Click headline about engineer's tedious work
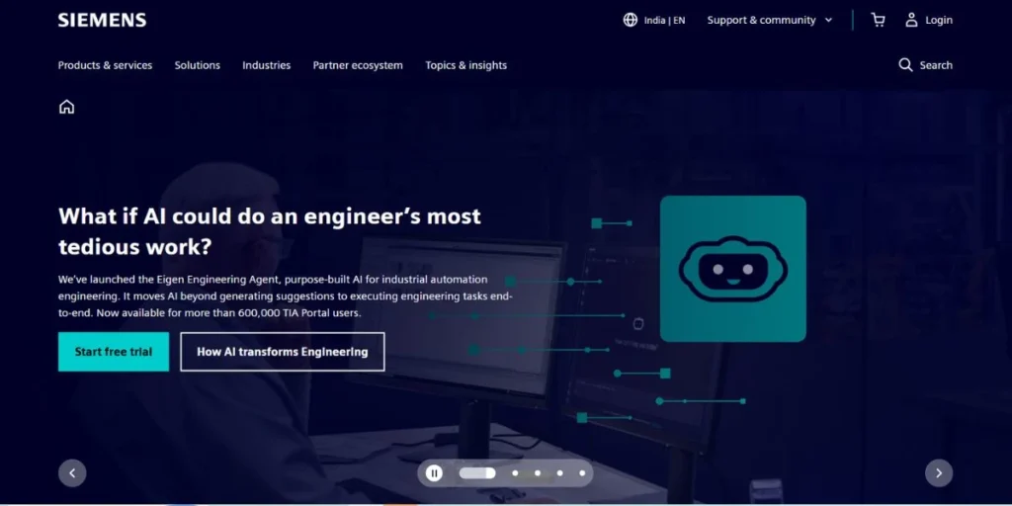This screenshot has width=1012, height=506. [270, 231]
